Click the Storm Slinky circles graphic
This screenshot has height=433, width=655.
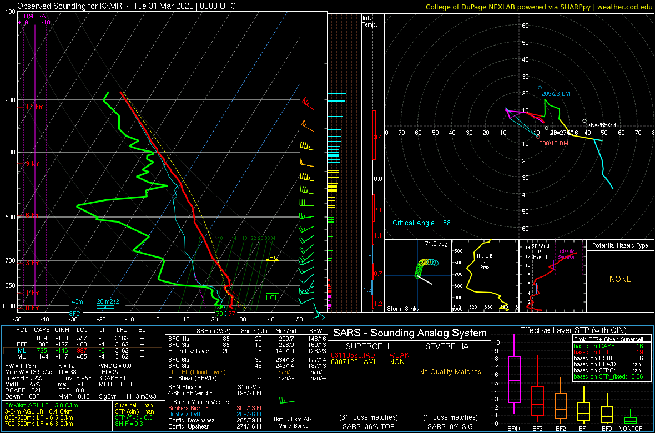click(426, 268)
